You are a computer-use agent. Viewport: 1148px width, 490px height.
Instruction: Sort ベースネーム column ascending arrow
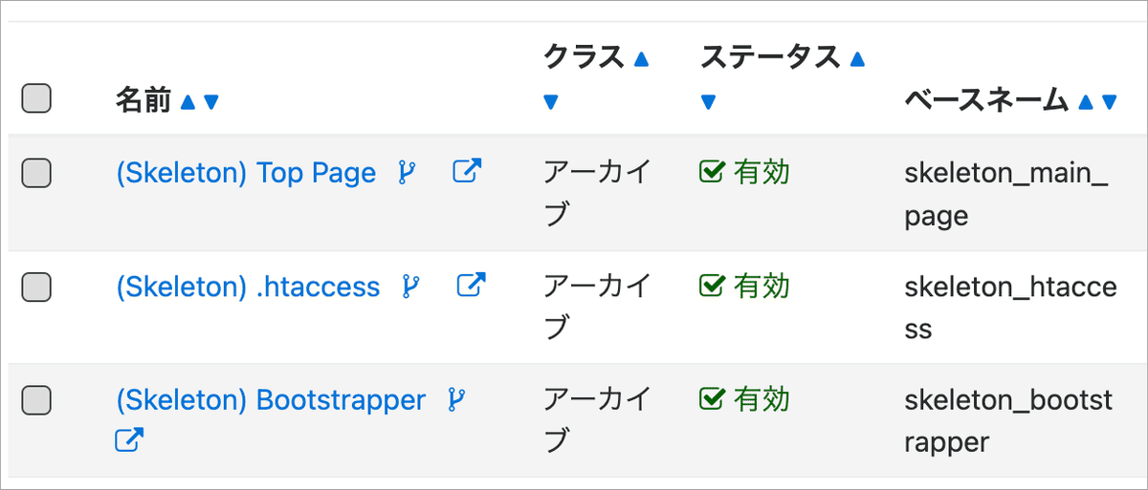coord(1085,101)
